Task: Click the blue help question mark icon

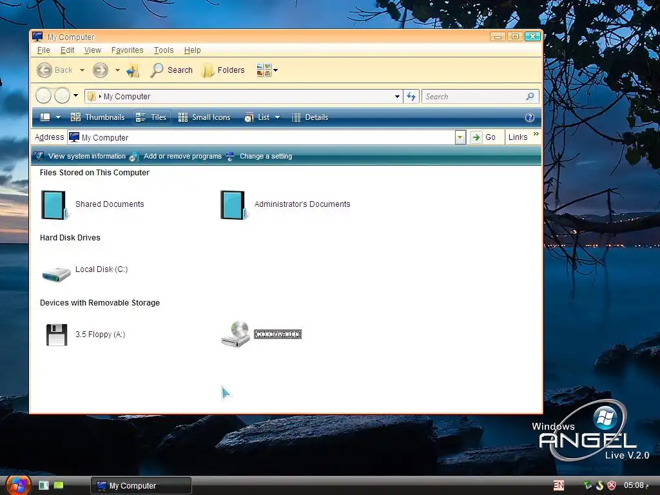Action: point(530,117)
